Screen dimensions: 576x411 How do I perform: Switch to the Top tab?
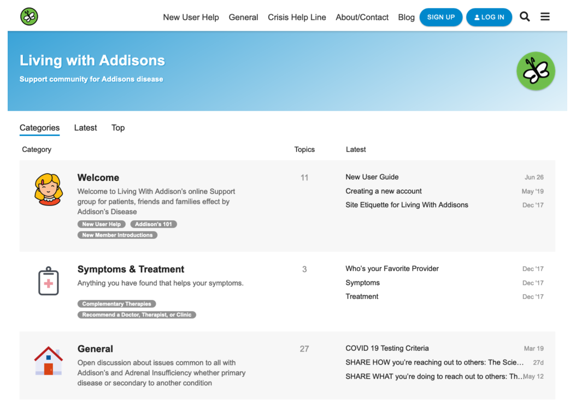click(x=118, y=128)
